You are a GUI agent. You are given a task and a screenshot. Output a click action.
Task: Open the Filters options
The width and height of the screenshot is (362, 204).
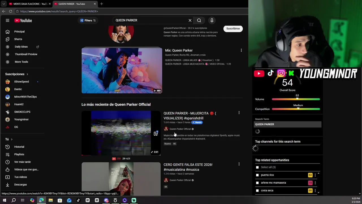pos(88,20)
